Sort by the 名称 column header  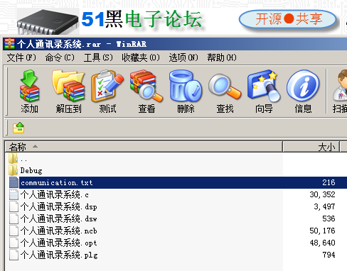tap(144, 147)
